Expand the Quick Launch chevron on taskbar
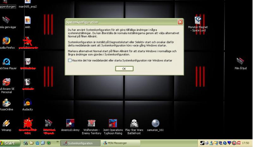 (x=58, y=142)
